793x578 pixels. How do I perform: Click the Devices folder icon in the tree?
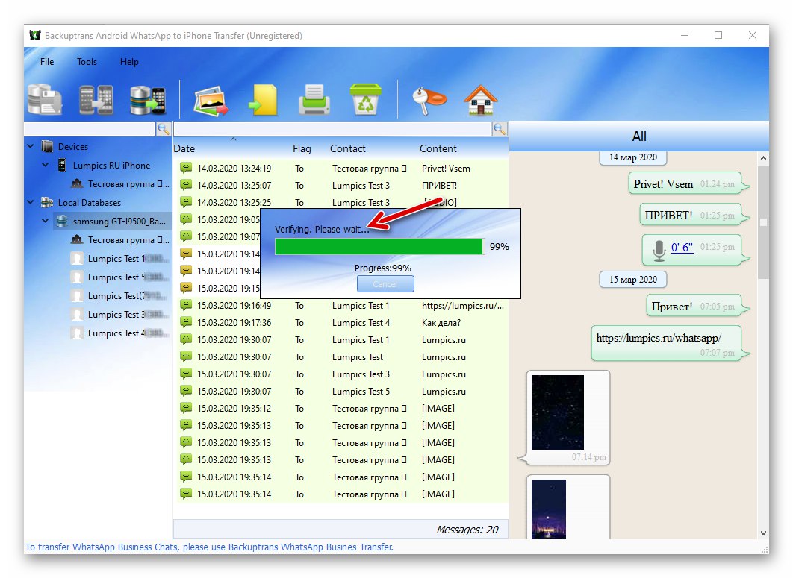point(47,146)
